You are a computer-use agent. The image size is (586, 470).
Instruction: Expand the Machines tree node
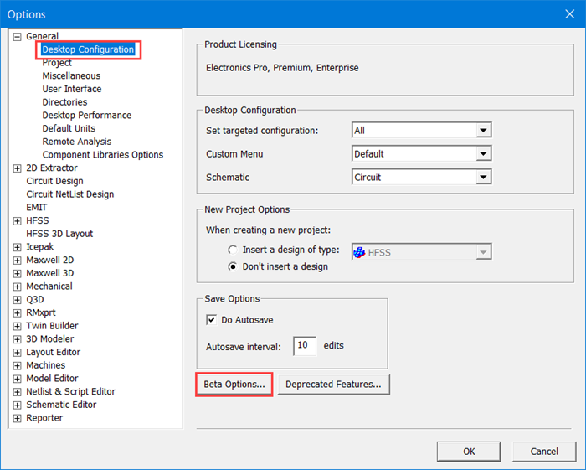click(18, 365)
